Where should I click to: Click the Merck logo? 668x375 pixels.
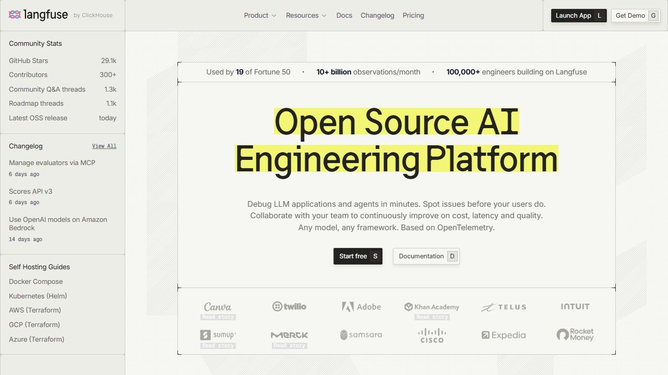click(x=289, y=335)
